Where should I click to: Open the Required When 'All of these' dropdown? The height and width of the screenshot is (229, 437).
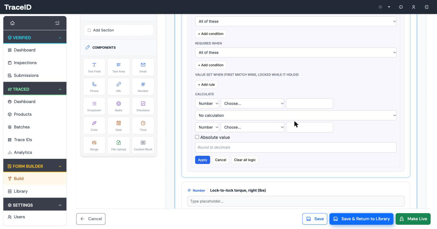pyautogui.click(x=296, y=53)
